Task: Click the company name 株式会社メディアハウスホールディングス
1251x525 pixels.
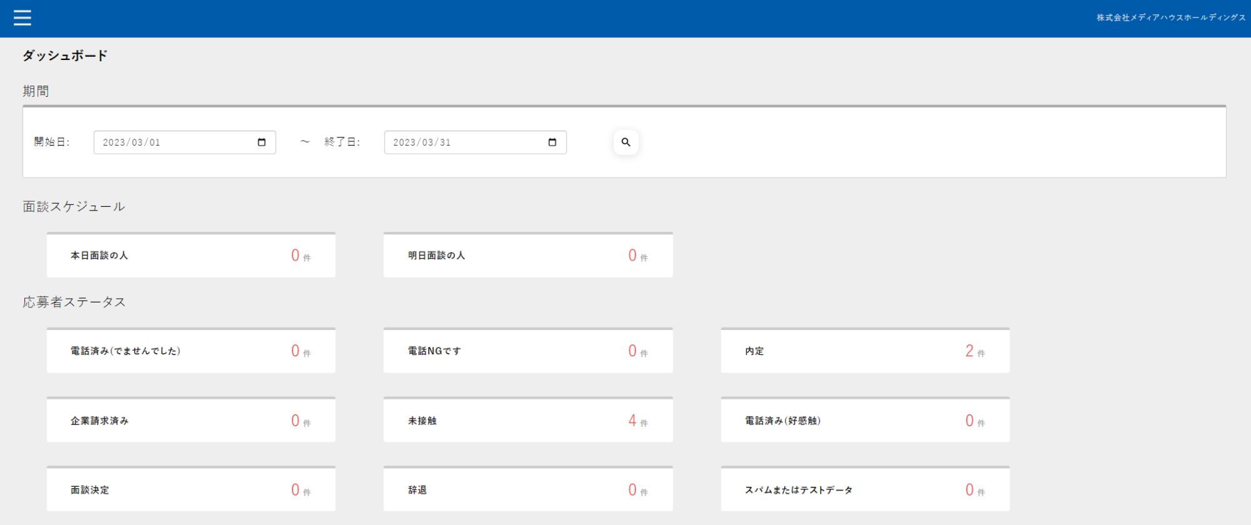Action: tap(1170, 18)
